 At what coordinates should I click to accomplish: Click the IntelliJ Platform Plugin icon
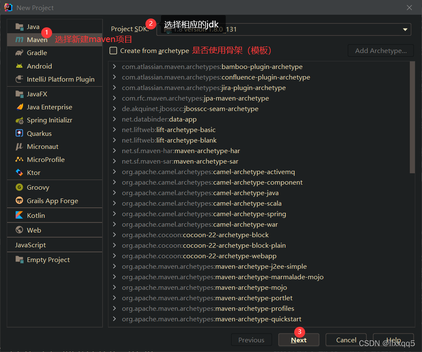[19, 79]
